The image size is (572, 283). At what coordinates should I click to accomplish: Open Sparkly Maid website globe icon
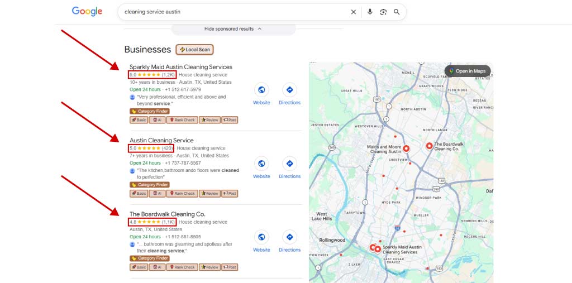click(x=261, y=90)
